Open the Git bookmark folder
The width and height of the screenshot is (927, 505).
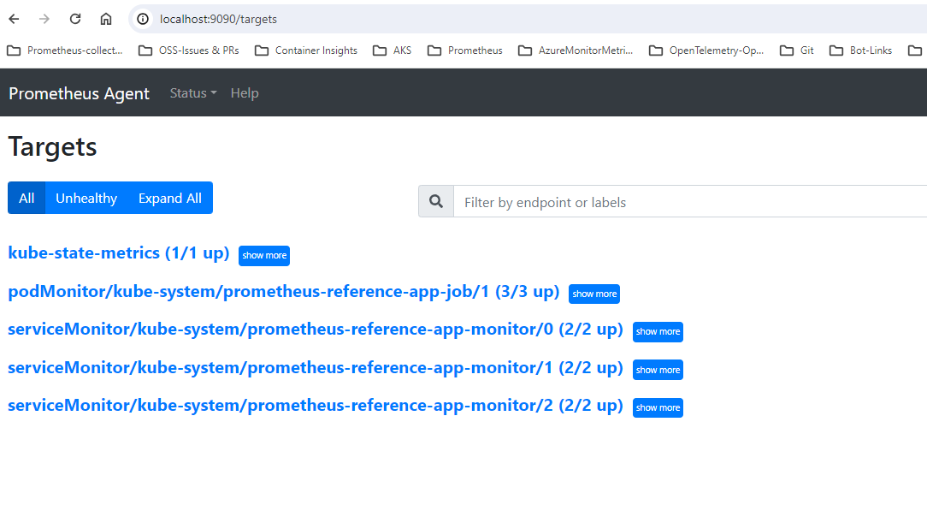[796, 50]
